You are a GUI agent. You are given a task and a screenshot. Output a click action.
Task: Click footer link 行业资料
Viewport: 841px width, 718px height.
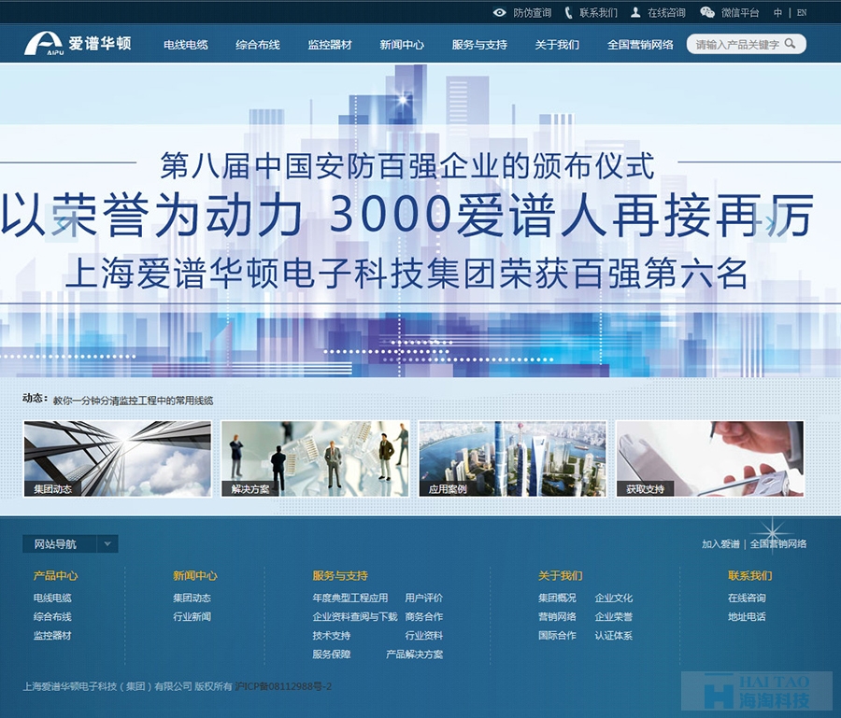[x=423, y=636]
